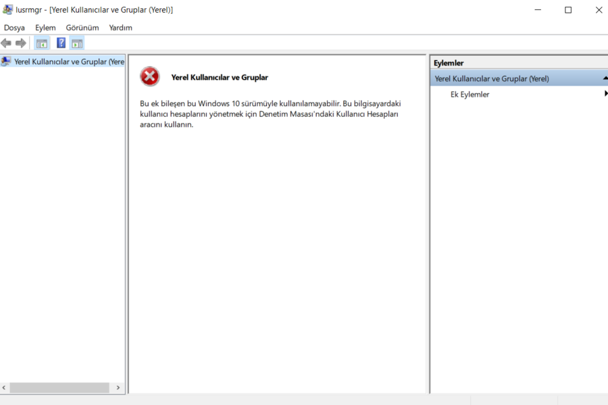Screen dimensions: 608x405
Task: Select Yerel Kullanıcılar ve Gruplar tree node
Action: (x=69, y=61)
